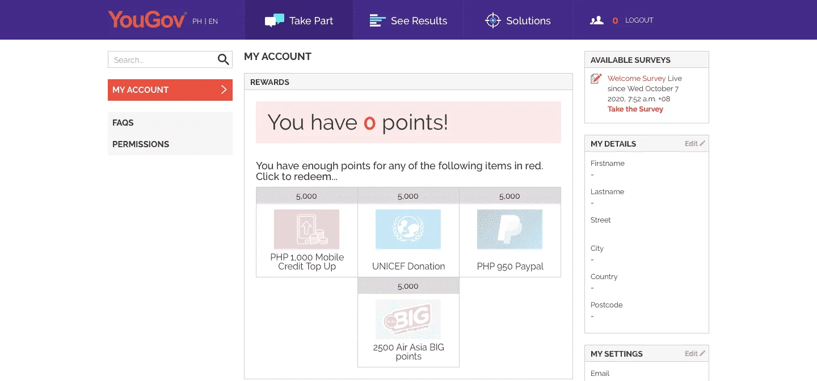Select the Air Asia BIG reward image
817x381 pixels.
[408, 319]
